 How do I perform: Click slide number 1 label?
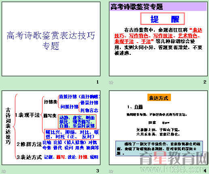click(98, 82)
